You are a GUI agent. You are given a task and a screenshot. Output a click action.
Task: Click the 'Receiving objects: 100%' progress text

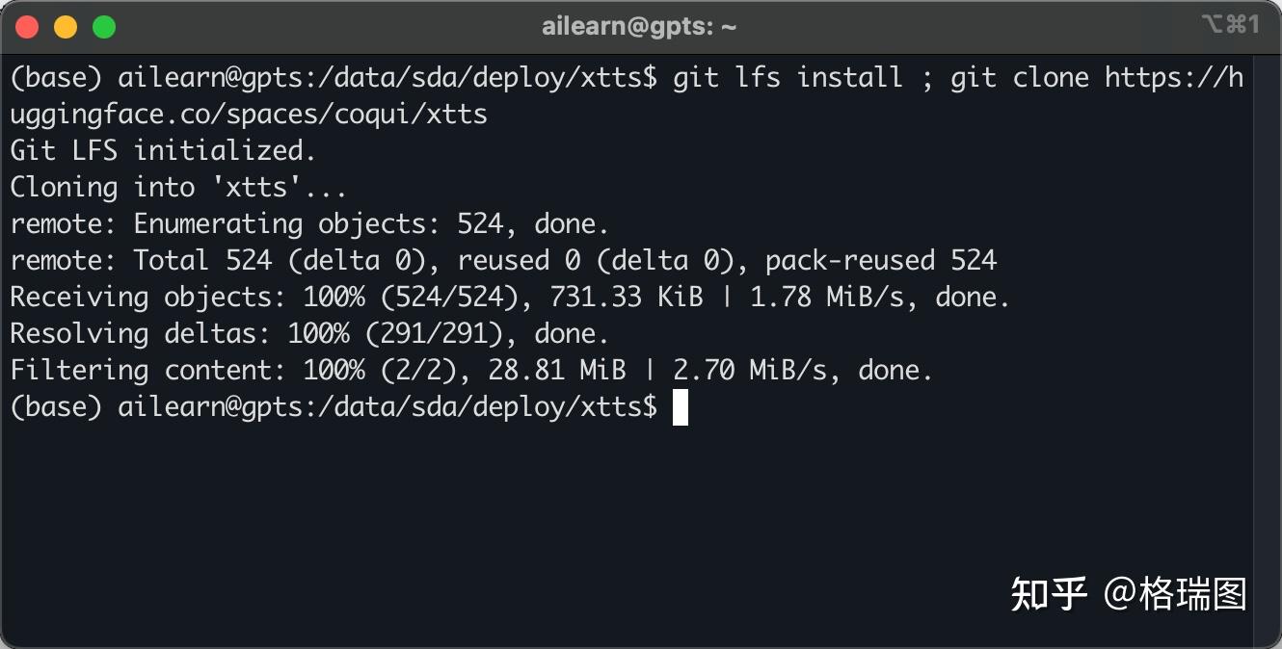(188, 298)
